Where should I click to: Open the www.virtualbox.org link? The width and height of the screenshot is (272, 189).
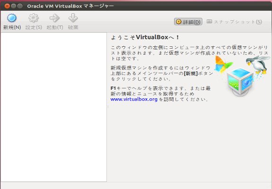click(134, 99)
